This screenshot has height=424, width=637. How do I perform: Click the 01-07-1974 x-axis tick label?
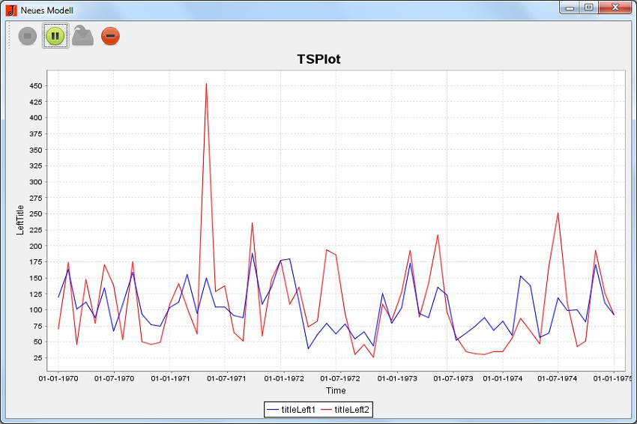click(x=558, y=378)
